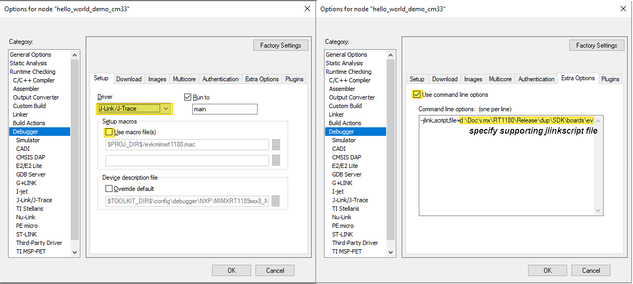Click Cancel in the left dialog

pyautogui.click(x=275, y=270)
